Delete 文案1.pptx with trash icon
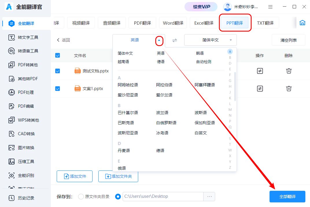This screenshot has height=207, width=310. click(x=289, y=89)
